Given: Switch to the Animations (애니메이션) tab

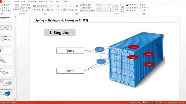Looking at the screenshot, I should (x=32, y=1).
